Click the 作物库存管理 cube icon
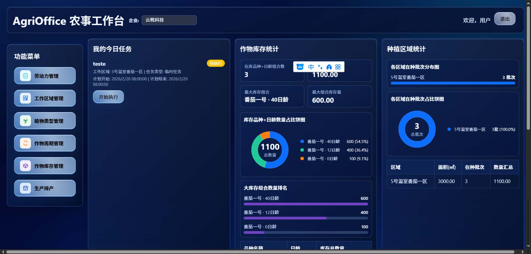Viewport: 531px width, 254px height. pos(25,166)
